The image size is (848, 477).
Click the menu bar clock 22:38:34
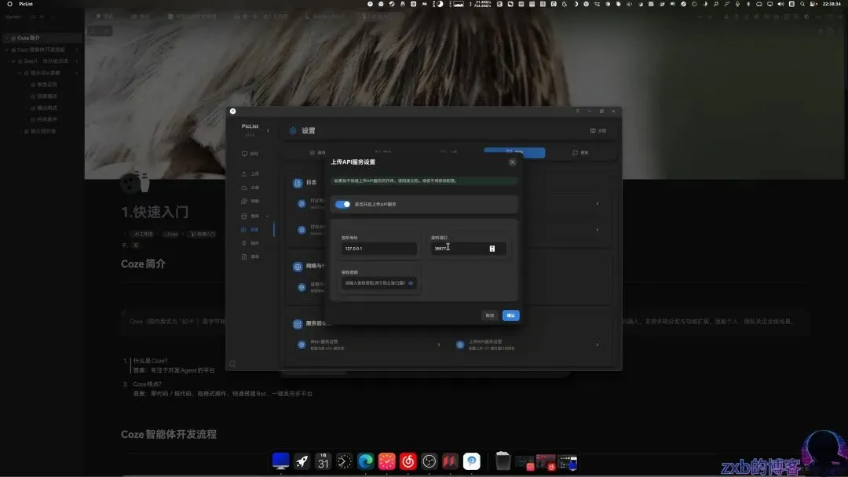point(832,4)
